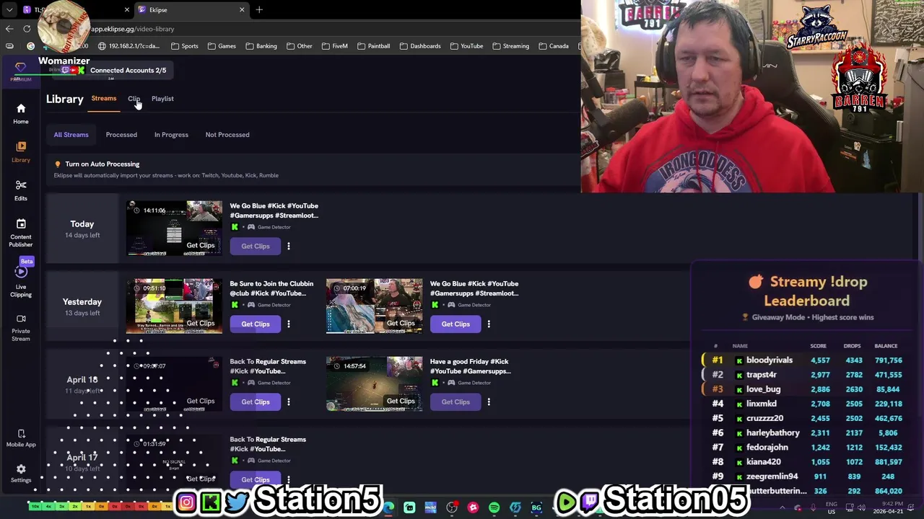The height and width of the screenshot is (519, 924).
Task: Expand the Dashboards bookmarks folder
Action: click(x=419, y=46)
